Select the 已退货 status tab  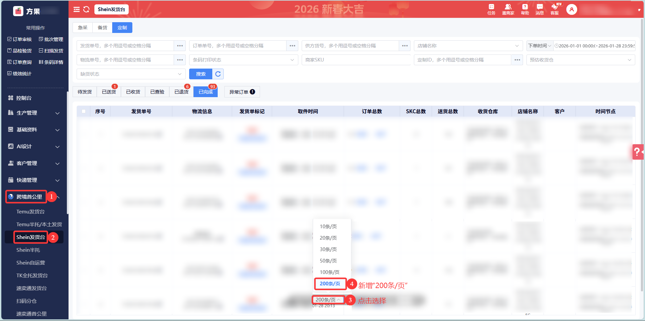tap(181, 92)
